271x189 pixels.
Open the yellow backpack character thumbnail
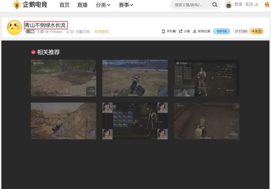(x=207, y=121)
